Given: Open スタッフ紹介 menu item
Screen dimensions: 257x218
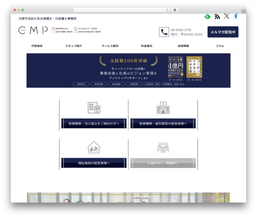Looking at the screenshot, I should (74, 46).
